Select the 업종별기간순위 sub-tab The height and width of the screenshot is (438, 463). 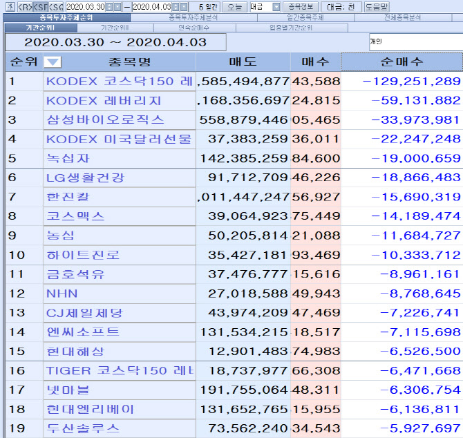coord(292,28)
